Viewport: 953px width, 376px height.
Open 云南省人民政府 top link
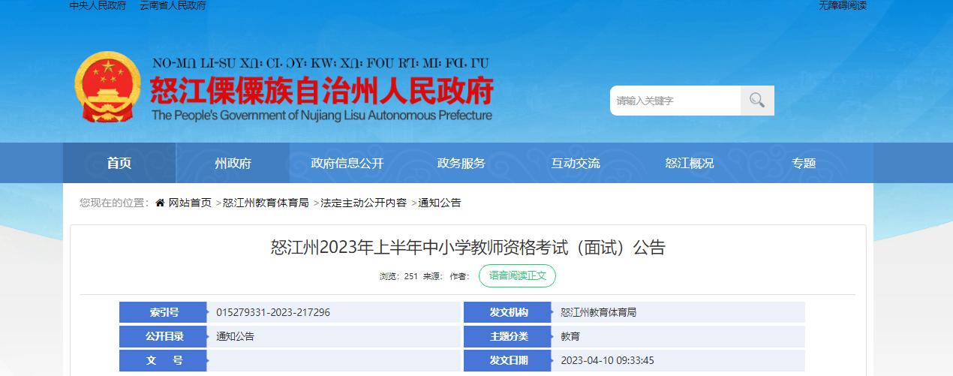tap(173, 6)
